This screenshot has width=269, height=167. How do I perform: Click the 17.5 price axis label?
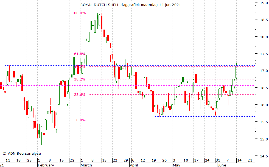pyautogui.click(x=264, y=54)
